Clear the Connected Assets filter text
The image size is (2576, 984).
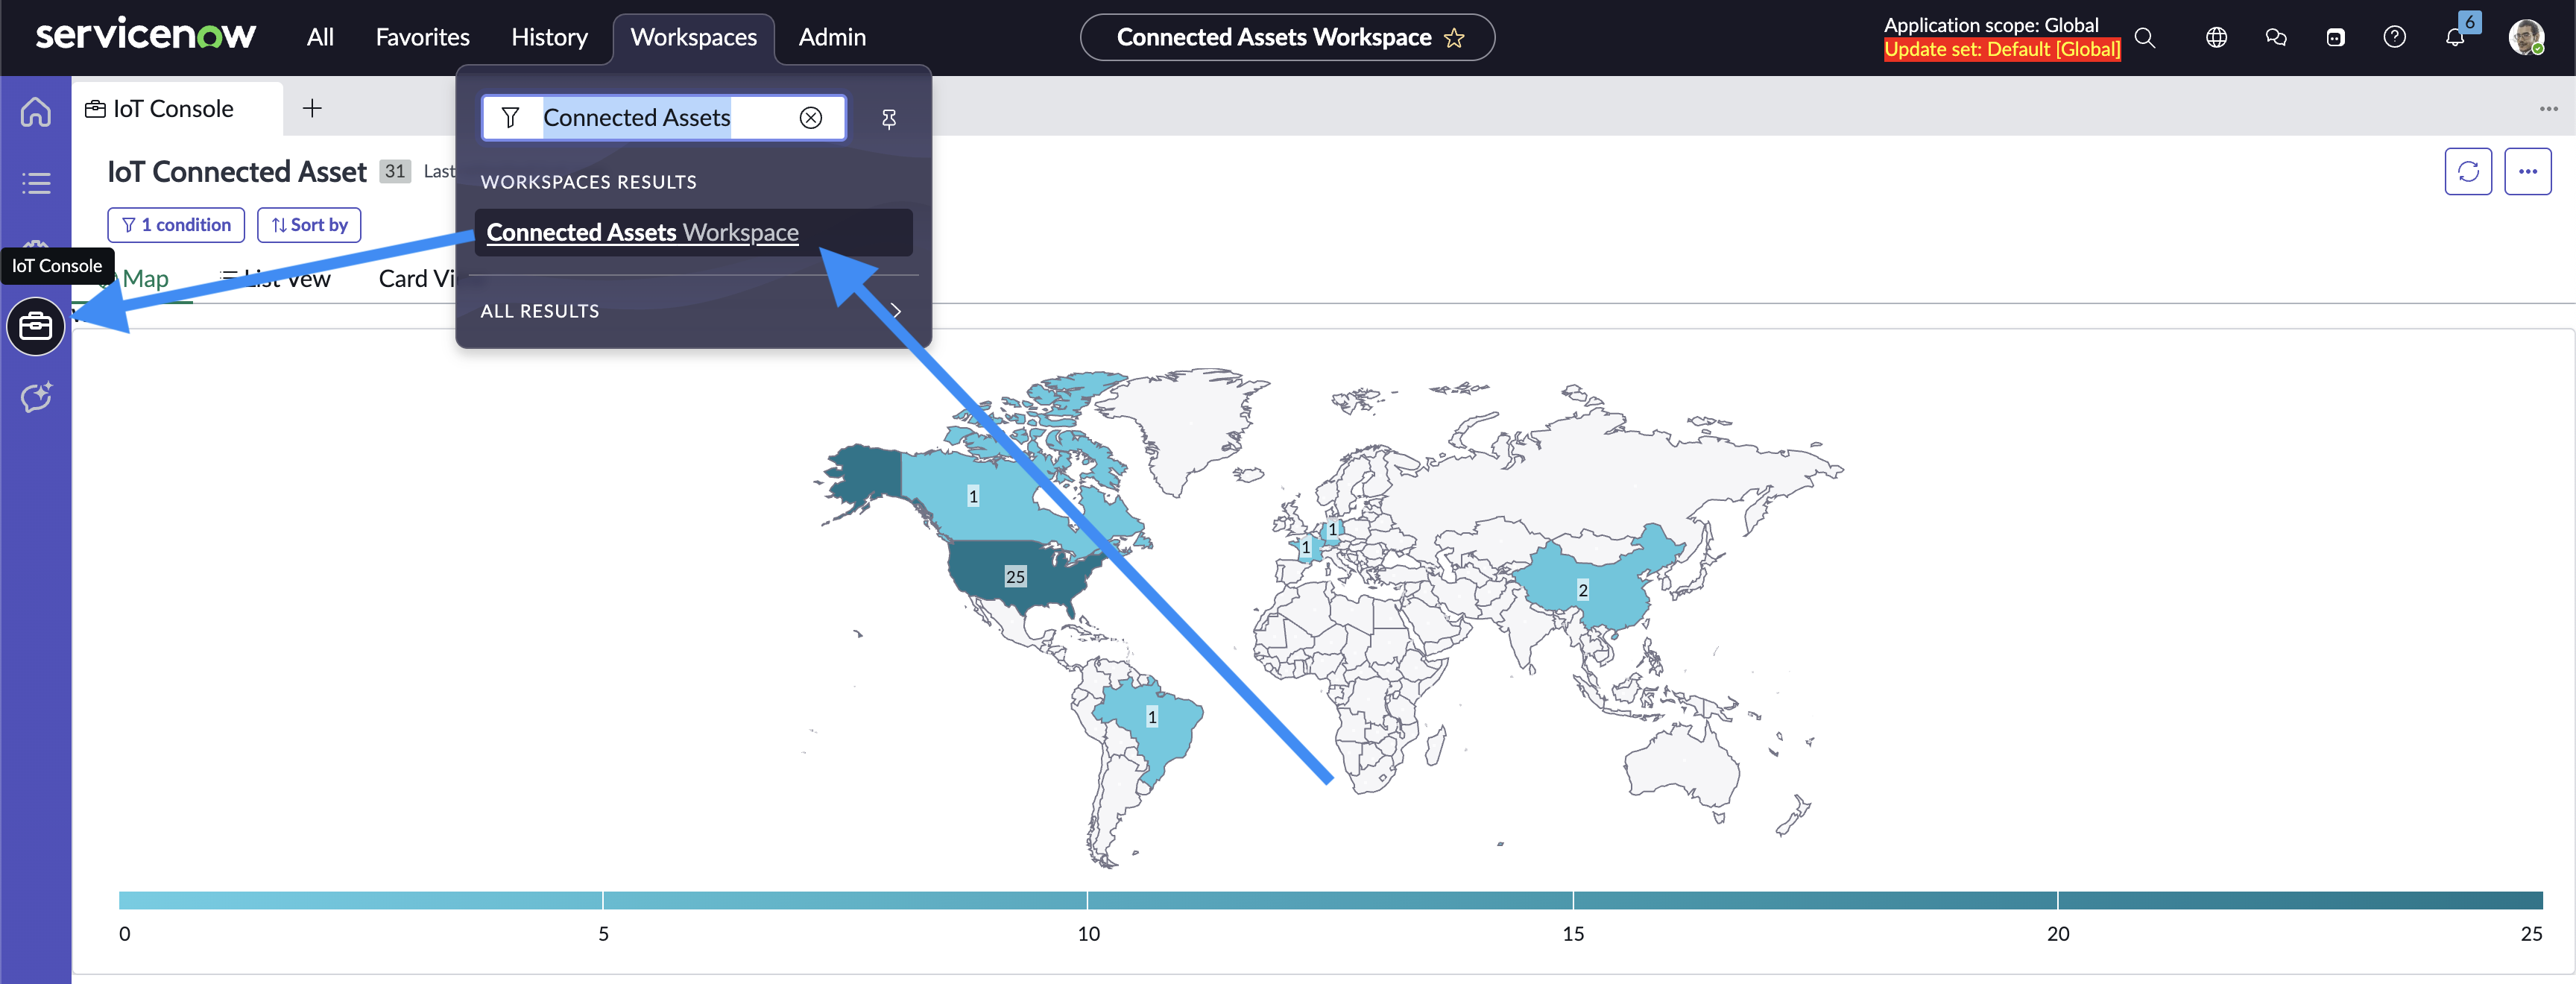(x=811, y=118)
